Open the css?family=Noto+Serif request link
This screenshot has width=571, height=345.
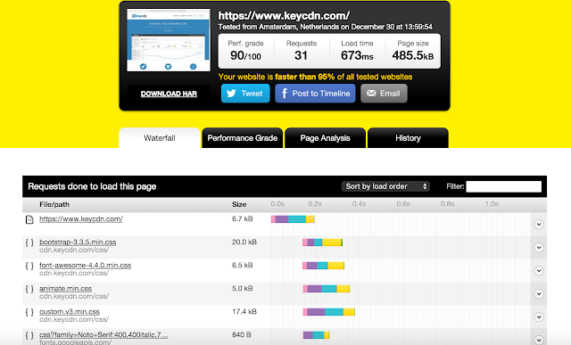coord(103,335)
